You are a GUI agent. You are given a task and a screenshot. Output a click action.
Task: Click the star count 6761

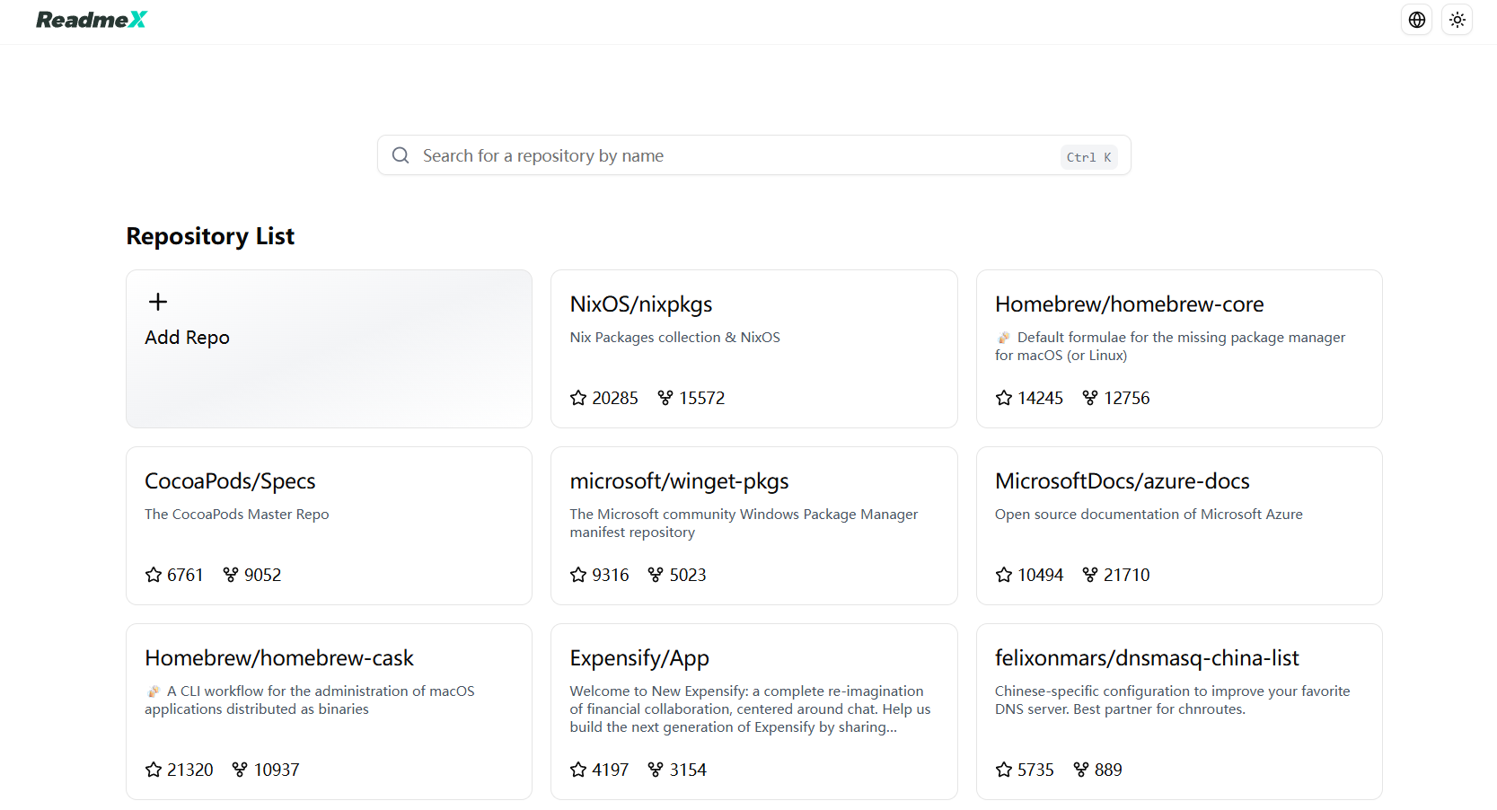(185, 575)
